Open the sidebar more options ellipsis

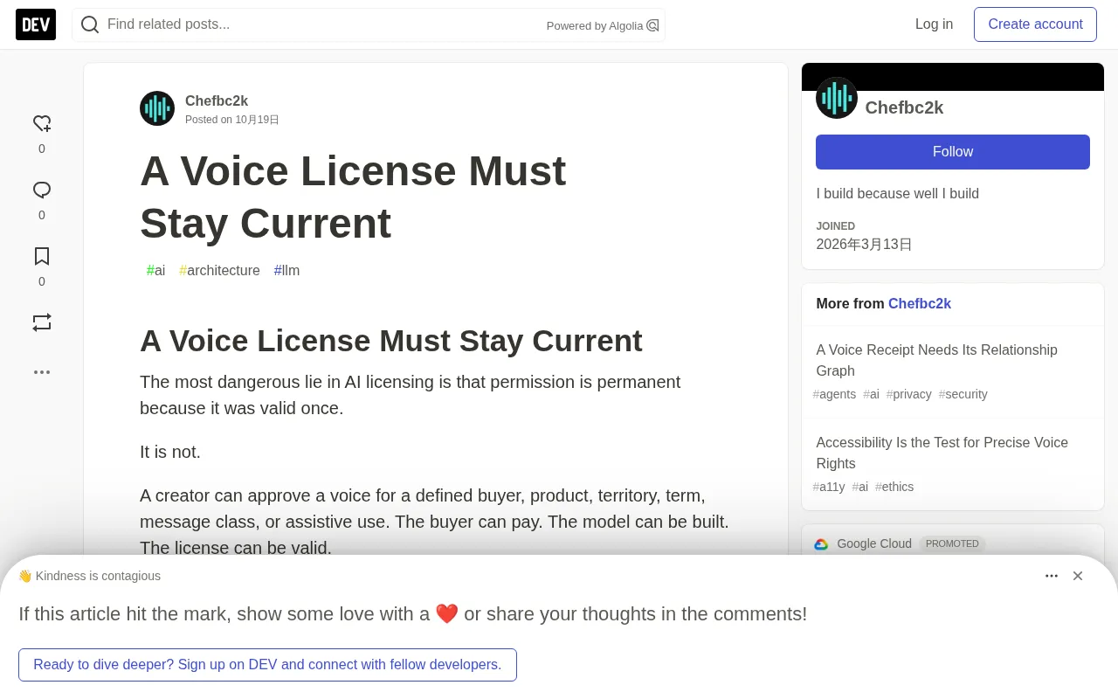tap(42, 371)
